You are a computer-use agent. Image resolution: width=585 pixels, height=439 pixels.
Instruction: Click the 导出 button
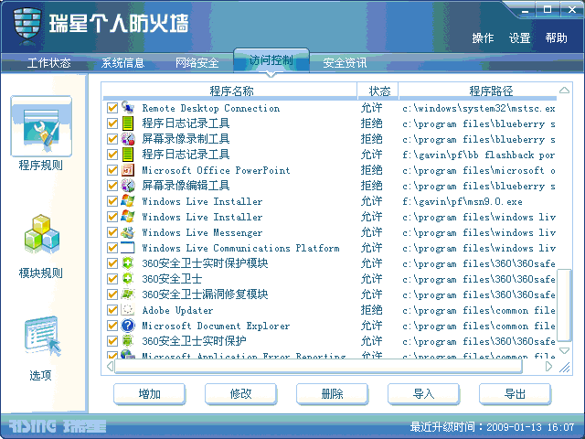pyautogui.click(x=515, y=394)
